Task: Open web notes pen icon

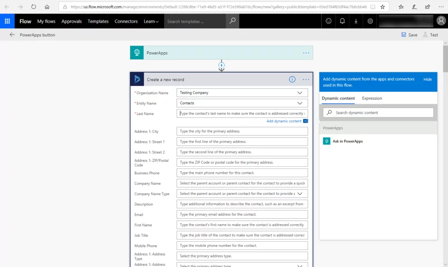Action: click(x=414, y=7)
